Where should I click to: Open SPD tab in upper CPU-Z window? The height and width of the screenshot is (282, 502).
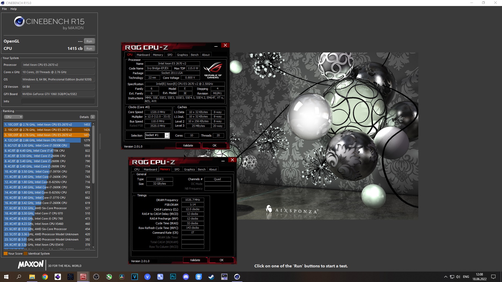tap(170, 55)
